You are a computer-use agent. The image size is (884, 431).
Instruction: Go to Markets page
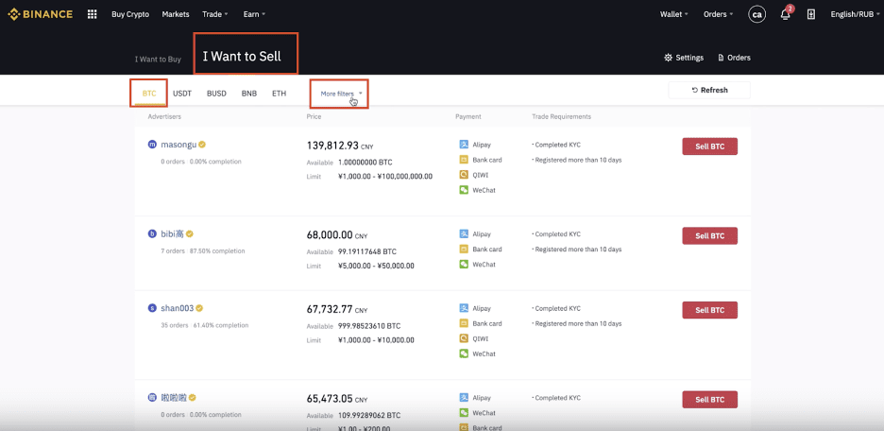[176, 14]
